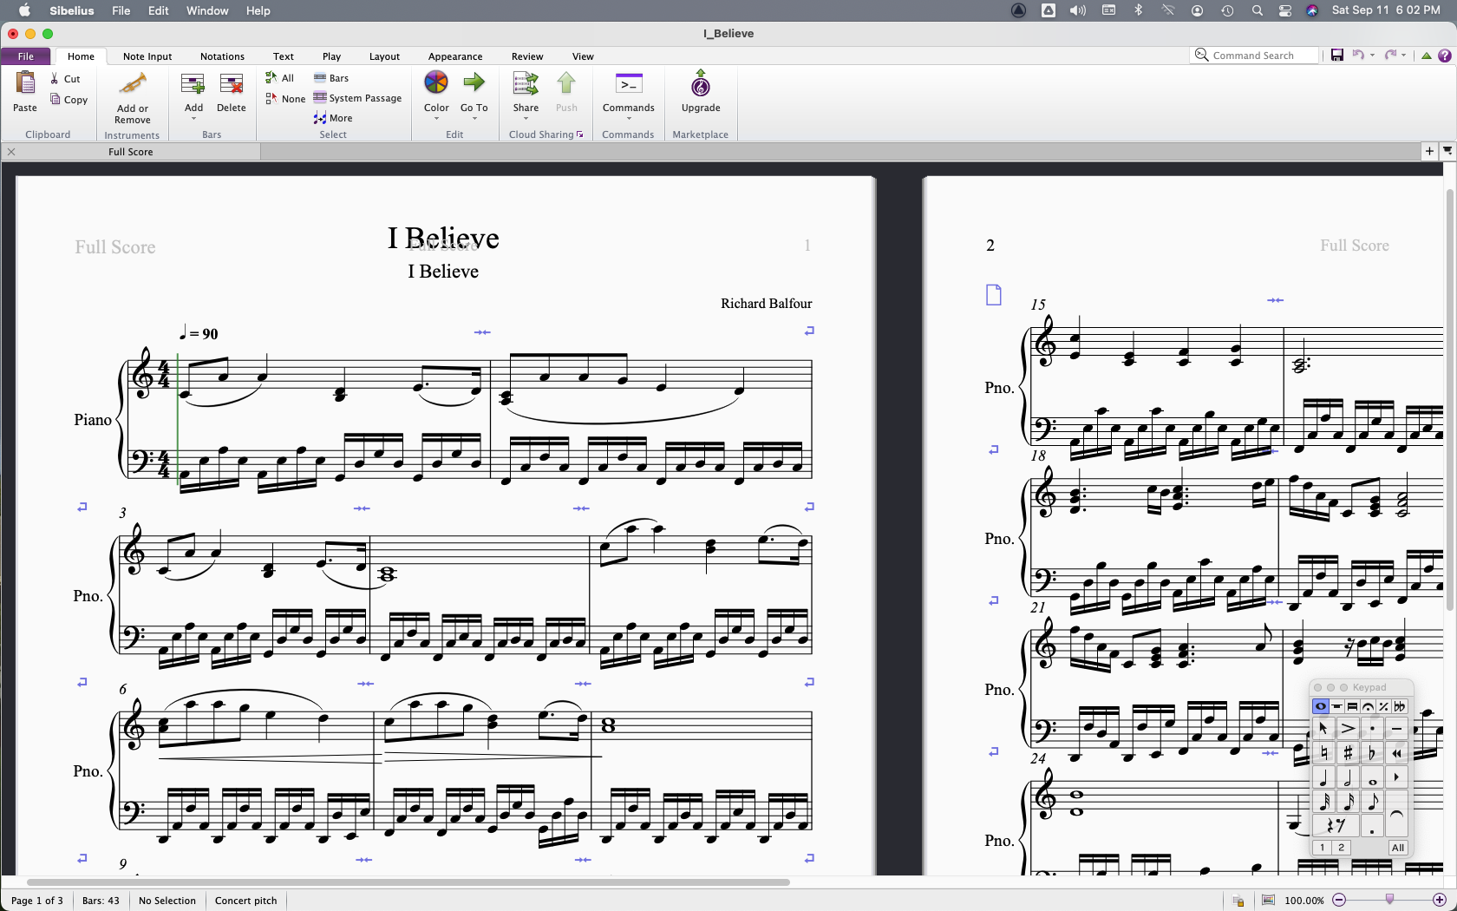Open the Select More dropdown
This screenshot has height=911, width=1457.
click(x=333, y=118)
